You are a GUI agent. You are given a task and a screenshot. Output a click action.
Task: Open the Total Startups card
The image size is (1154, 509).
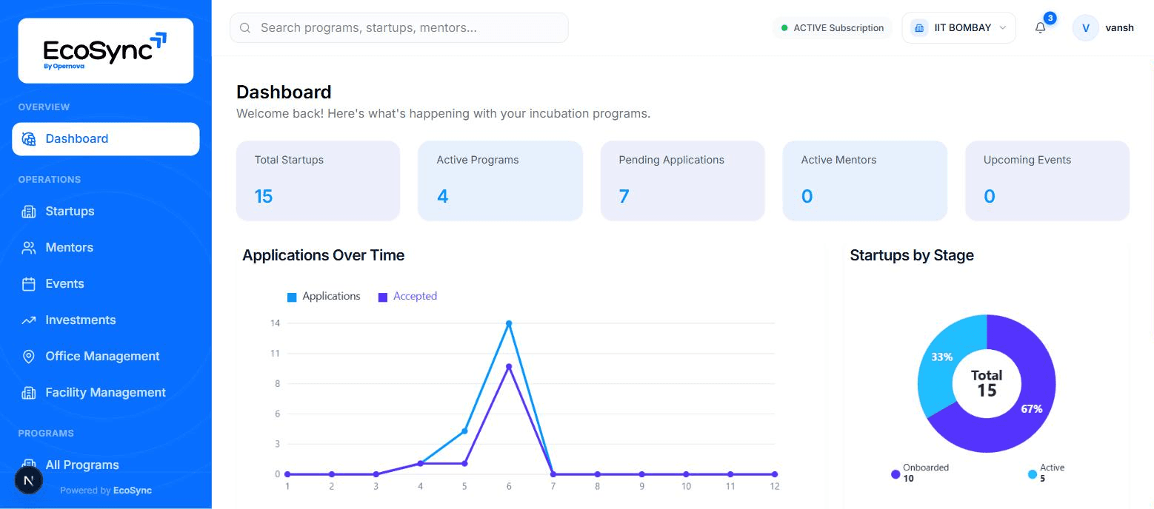[318, 181]
